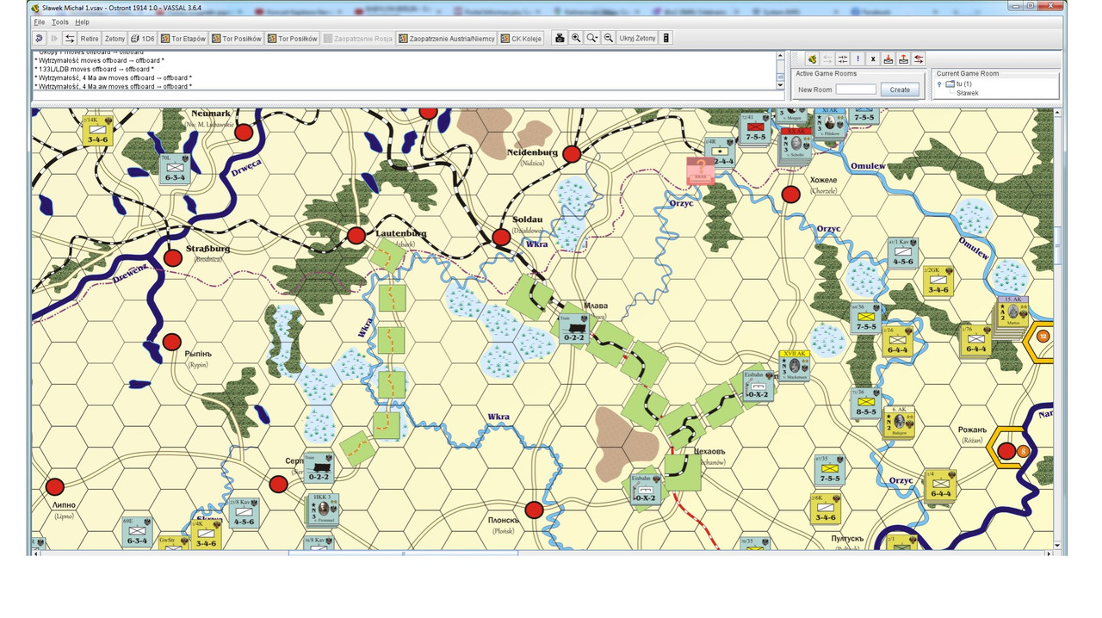This screenshot has width=1102, height=618.
Task: Click the server connection status icon
Action: point(812,59)
